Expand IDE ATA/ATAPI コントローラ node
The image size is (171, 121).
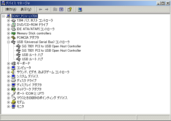(8, 29)
